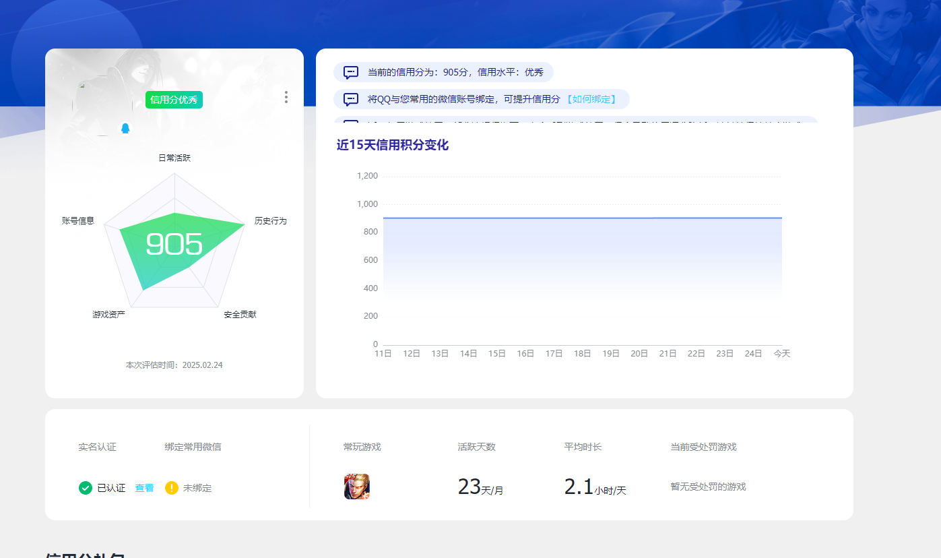Click the 活跃天数 heading
Viewport: 941px width, 558px height.
pyautogui.click(x=477, y=447)
